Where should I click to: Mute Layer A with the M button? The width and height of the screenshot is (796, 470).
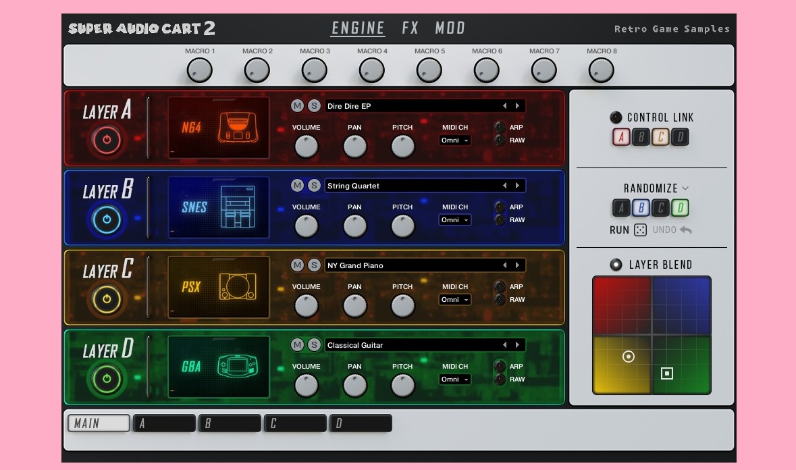[x=297, y=106]
